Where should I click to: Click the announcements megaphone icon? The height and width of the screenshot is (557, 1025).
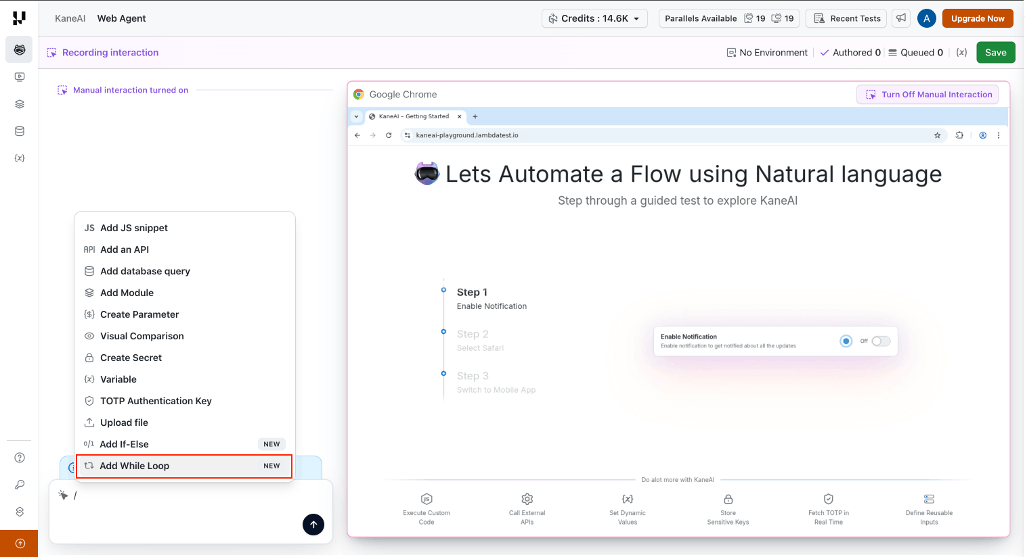(901, 18)
